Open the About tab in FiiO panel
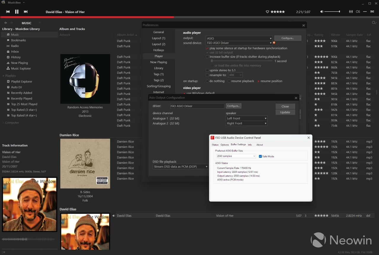The height and width of the screenshot is (255, 379). coord(260,145)
